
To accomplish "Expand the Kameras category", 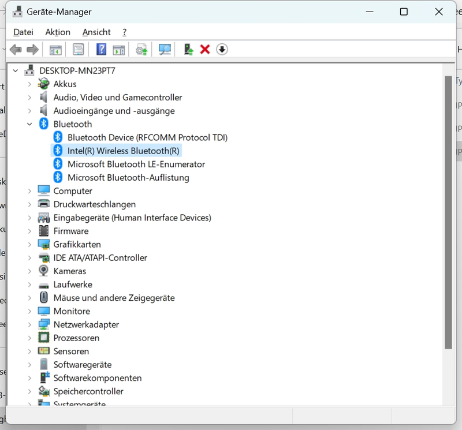I will 29,271.
